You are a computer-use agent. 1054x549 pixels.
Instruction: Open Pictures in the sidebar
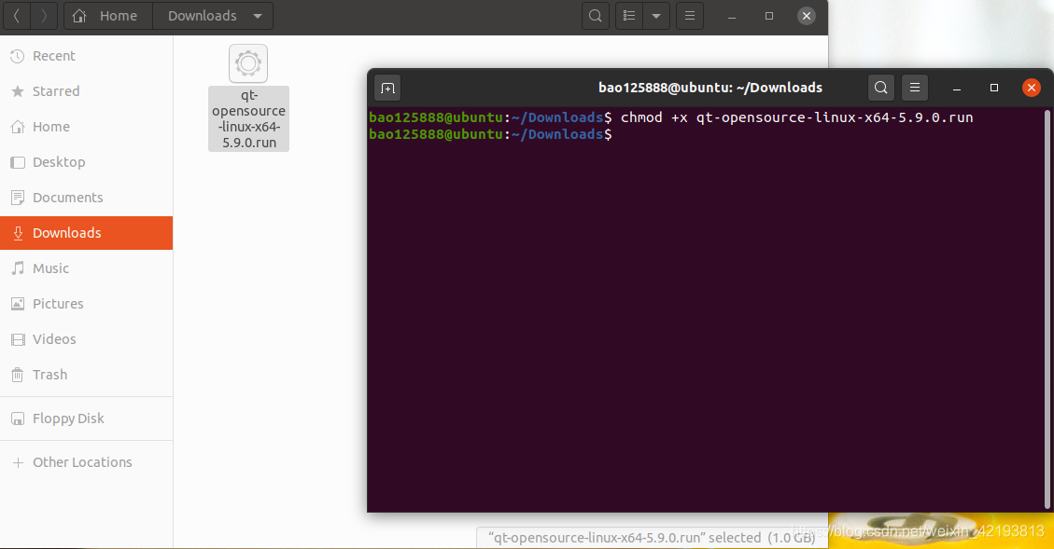tap(86, 304)
